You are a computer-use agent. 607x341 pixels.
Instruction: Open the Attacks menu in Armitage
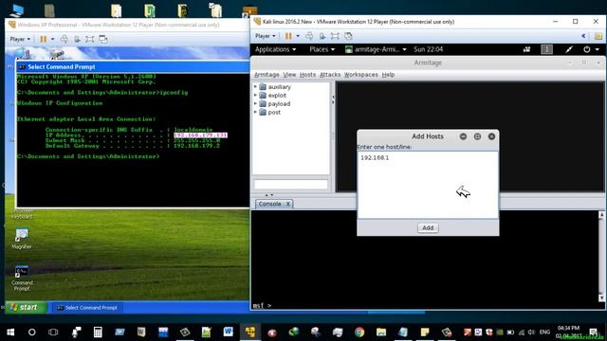330,75
